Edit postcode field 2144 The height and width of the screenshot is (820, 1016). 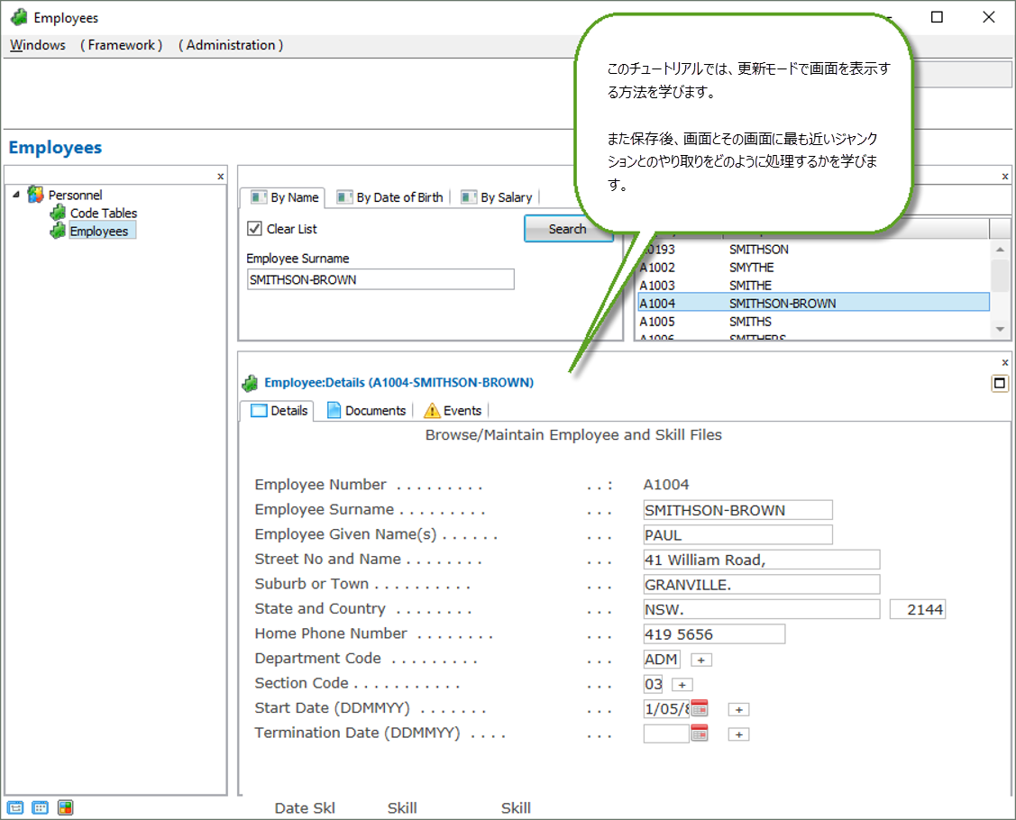pos(918,609)
